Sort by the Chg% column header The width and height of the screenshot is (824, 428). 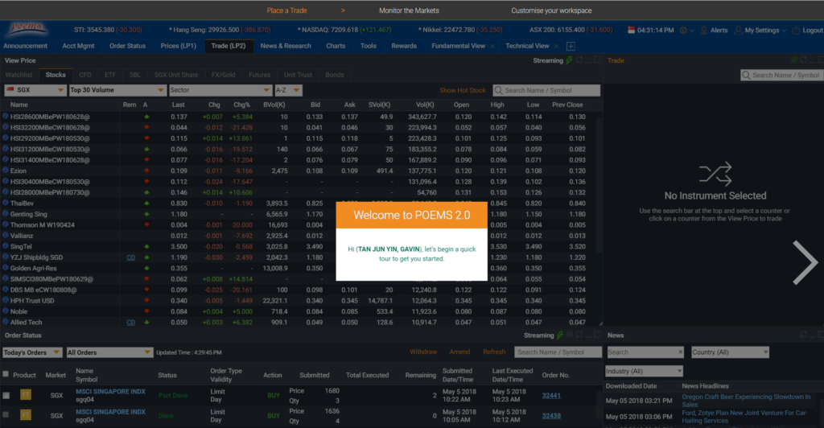pos(241,105)
